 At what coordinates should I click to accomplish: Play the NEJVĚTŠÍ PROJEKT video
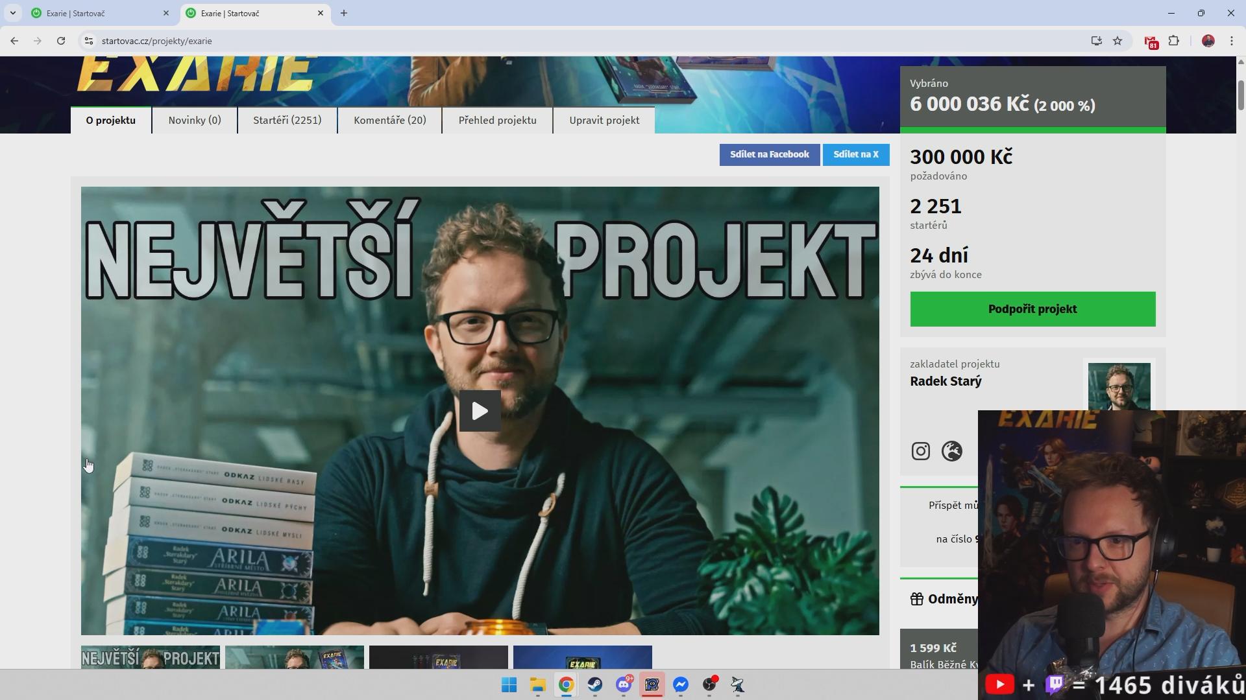[x=480, y=411]
